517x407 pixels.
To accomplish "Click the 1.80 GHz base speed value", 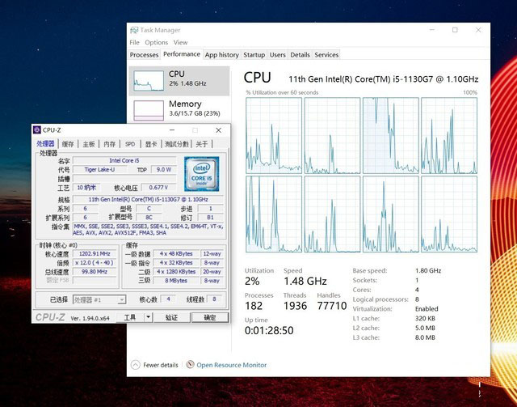I will 428,270.
